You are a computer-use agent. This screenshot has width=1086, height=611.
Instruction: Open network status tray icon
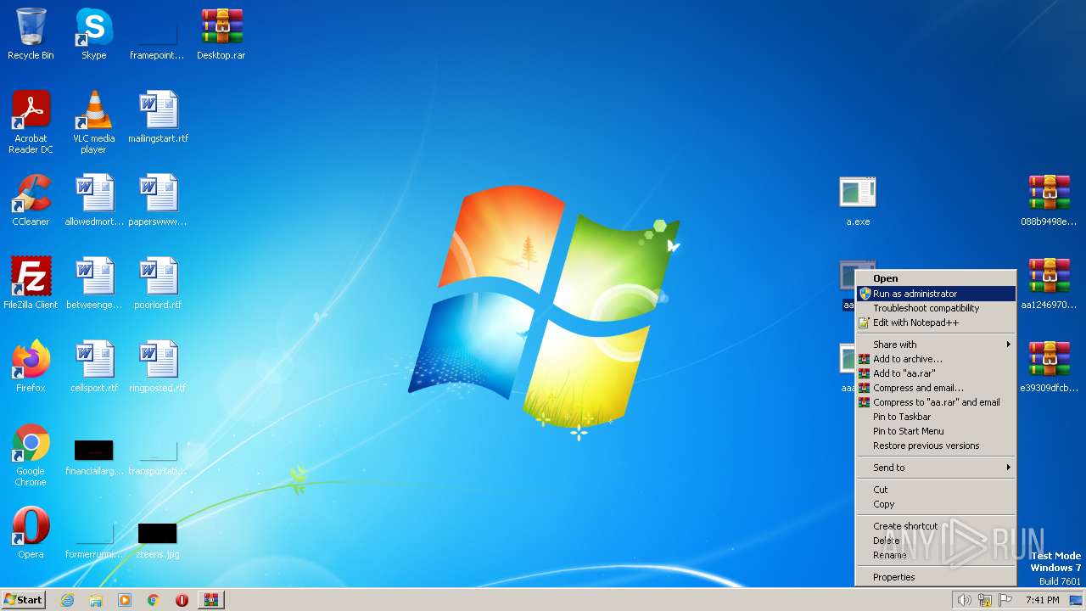pyautogui.click(x=986, y=600)
